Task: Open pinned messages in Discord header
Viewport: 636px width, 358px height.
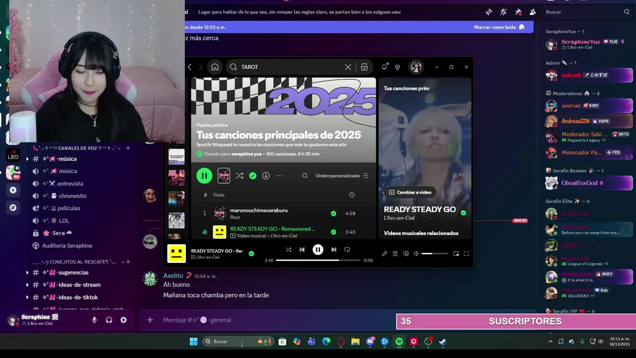Action: (x=518, y=12)
